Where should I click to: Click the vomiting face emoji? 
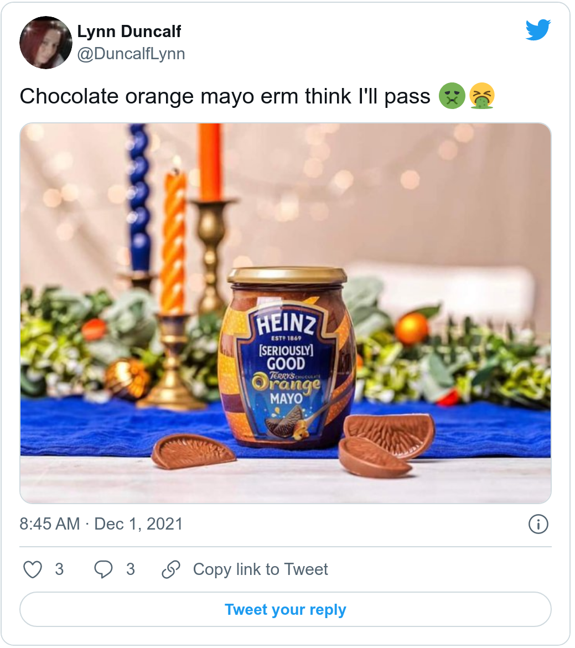point(481,96)
